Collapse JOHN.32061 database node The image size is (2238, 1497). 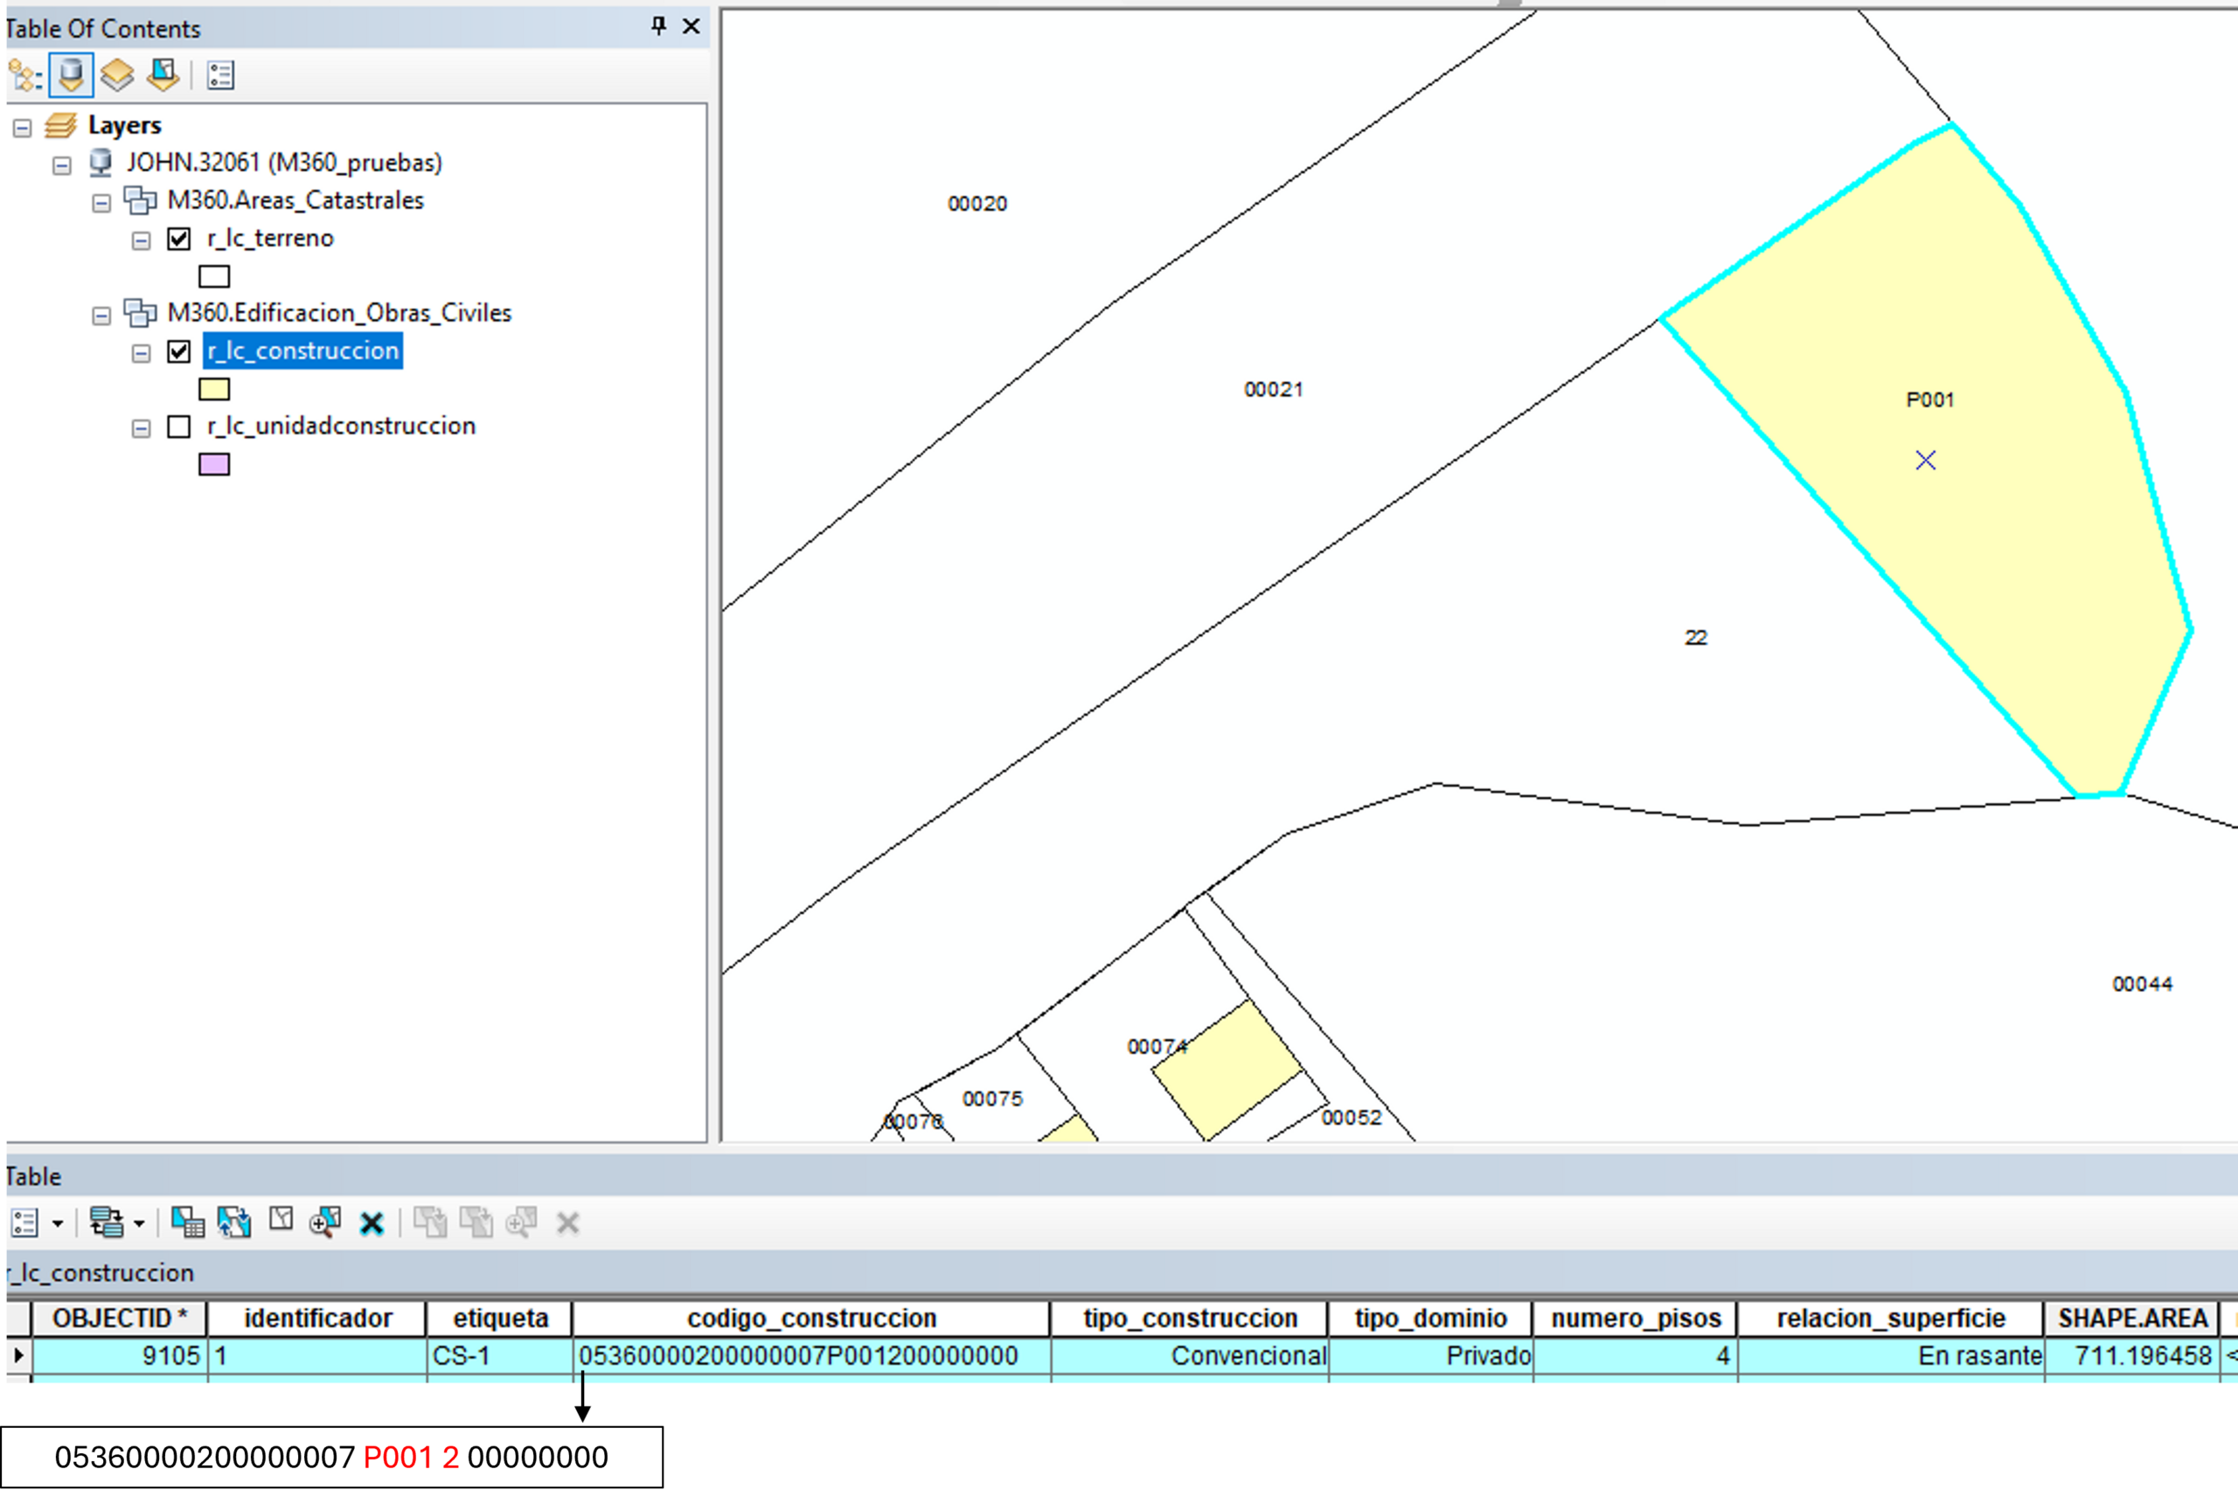pyautogui.click(x=62, y=165)
